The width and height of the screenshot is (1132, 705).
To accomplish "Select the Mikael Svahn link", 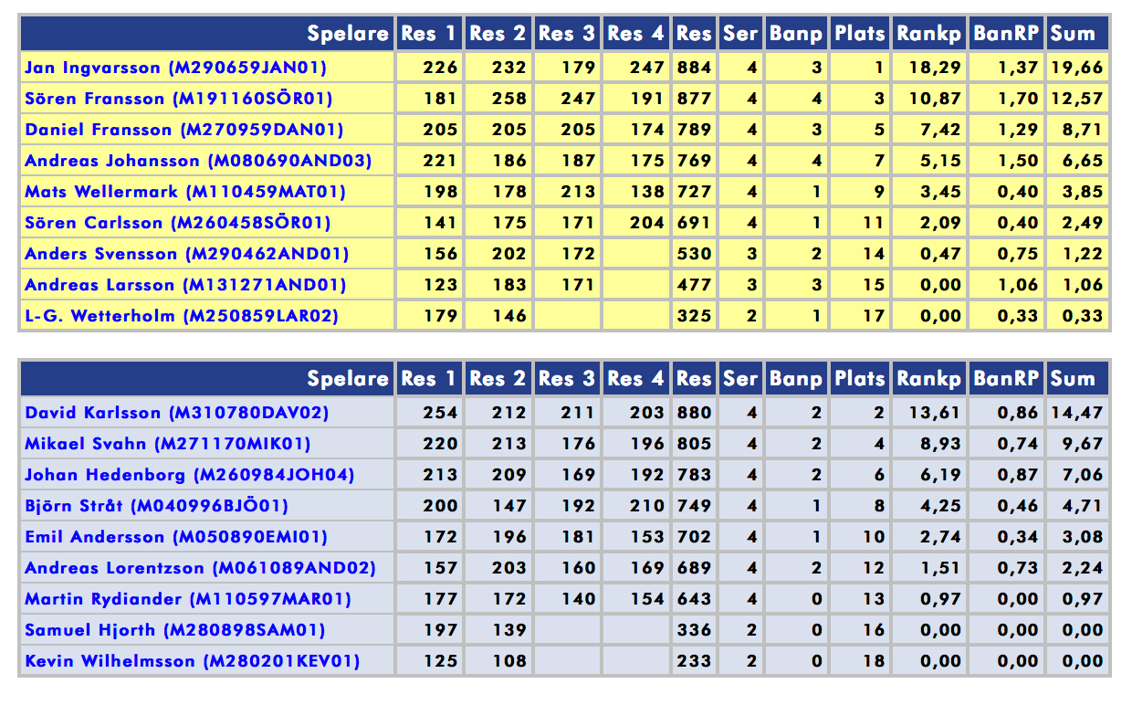I will (x=167, y=444).
